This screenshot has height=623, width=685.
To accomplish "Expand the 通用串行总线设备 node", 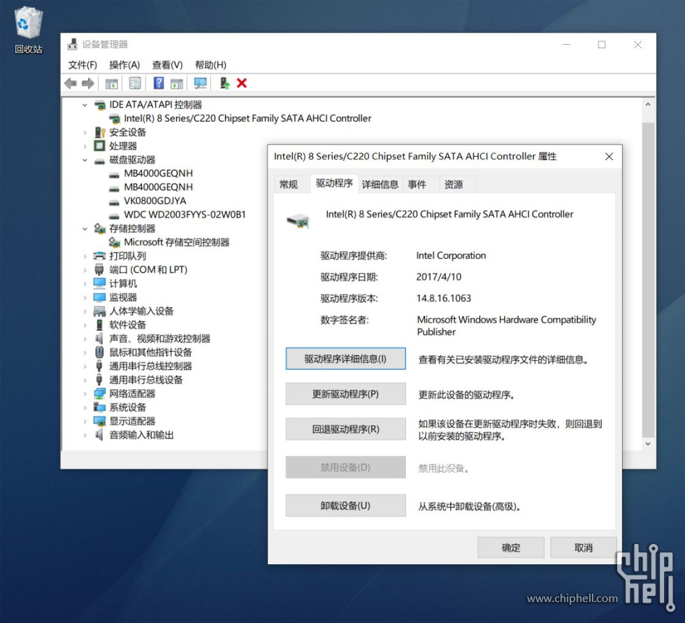I will coord(85,380).
